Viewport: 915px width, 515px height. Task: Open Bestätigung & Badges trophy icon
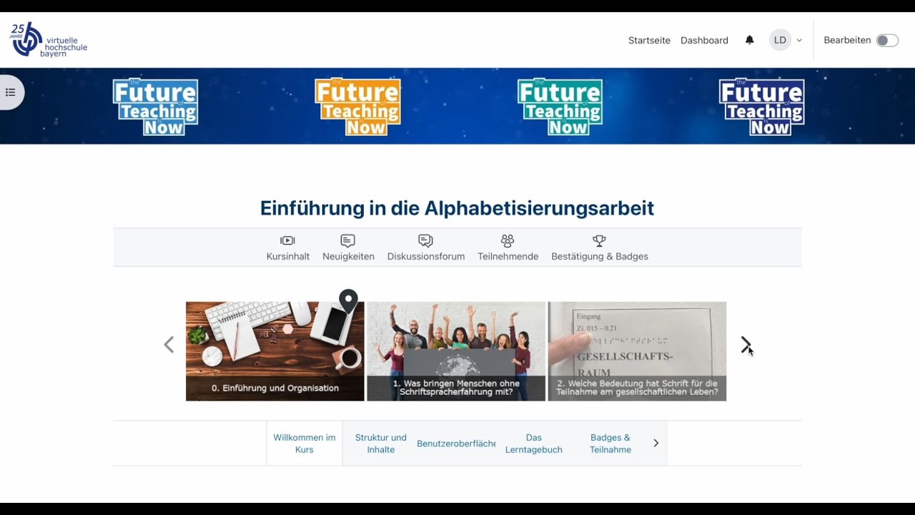click(599, 240)
